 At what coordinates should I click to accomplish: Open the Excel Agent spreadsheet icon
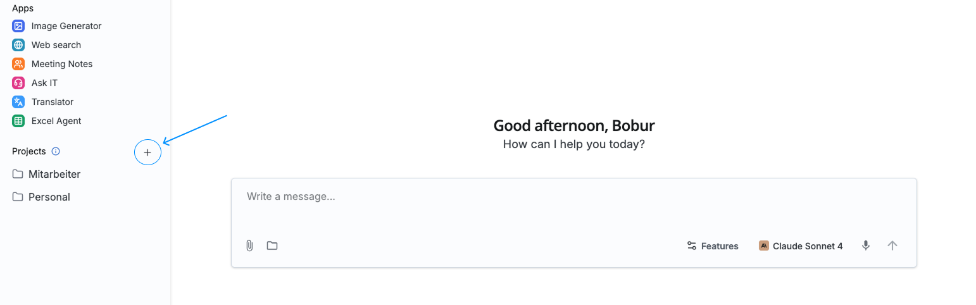coord(18,121)
